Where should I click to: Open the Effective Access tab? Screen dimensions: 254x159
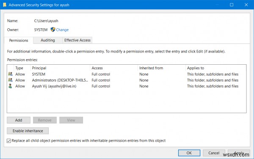[77, 40]
